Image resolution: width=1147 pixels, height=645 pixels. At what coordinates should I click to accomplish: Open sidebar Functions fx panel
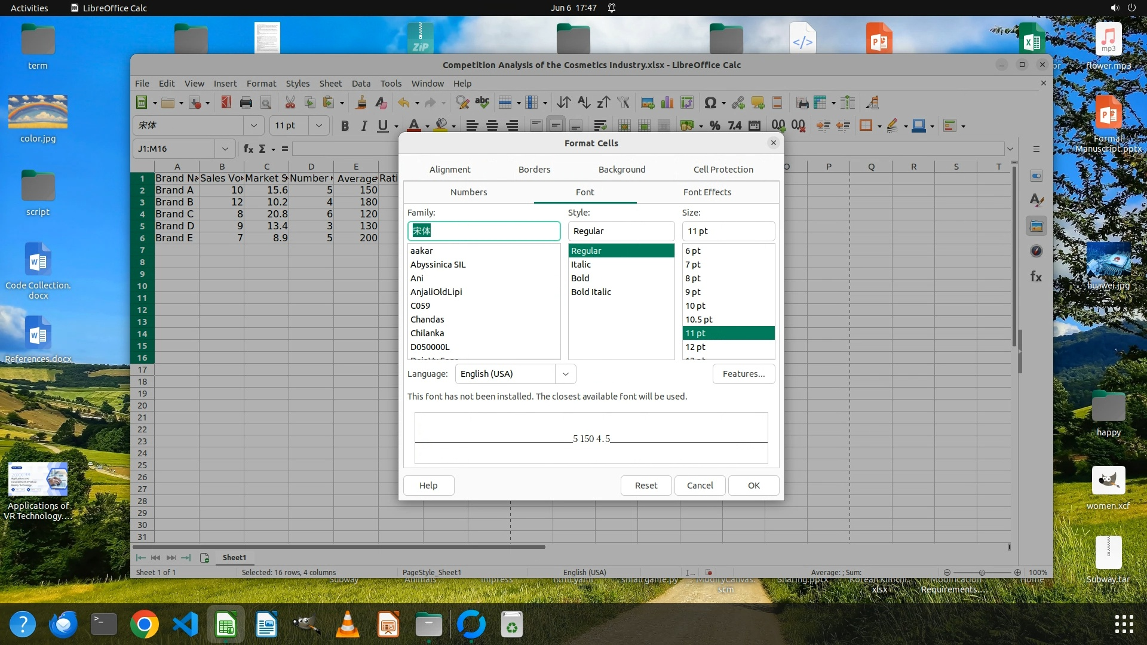[x=1036, y=277]
